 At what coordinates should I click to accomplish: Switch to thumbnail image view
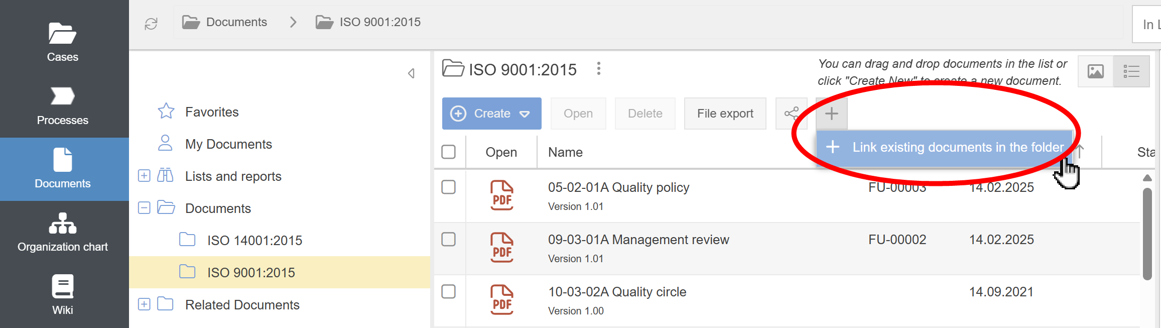[x=1095, y=71]
